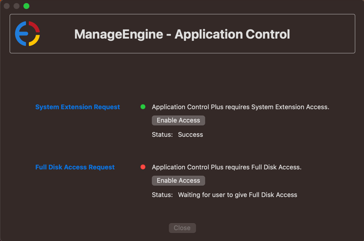
Task: Click the red Full Disk Access status dot
Action: point(143,167)
